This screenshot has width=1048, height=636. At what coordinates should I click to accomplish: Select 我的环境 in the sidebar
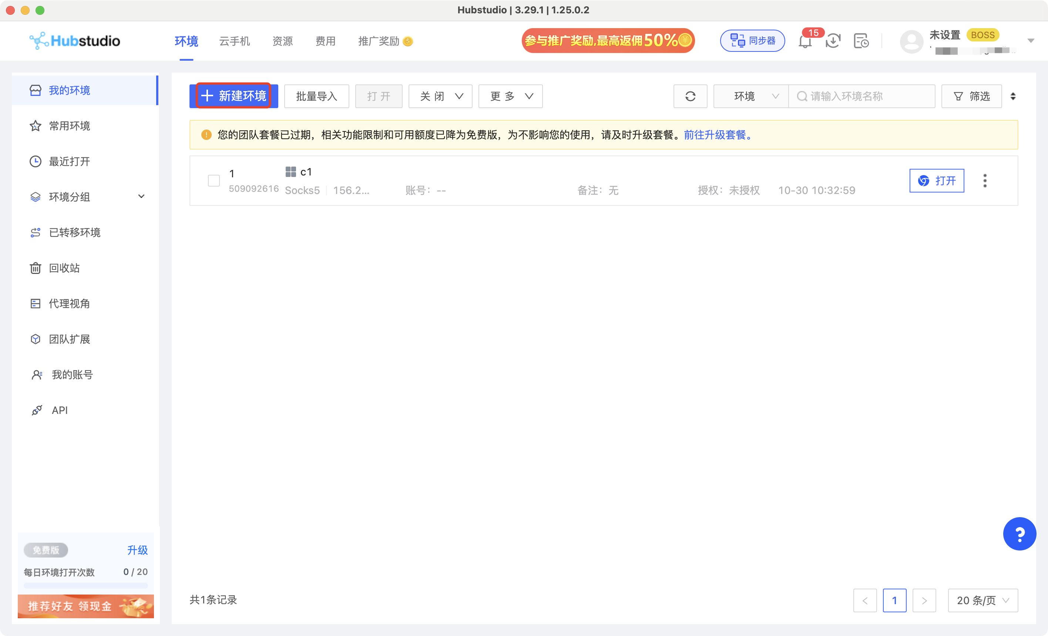point(85,90)
